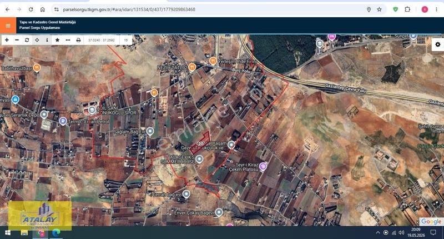This screenshot has height=239, width=444.
Task: Click the address bar URL
Action: tap(129, 9)
